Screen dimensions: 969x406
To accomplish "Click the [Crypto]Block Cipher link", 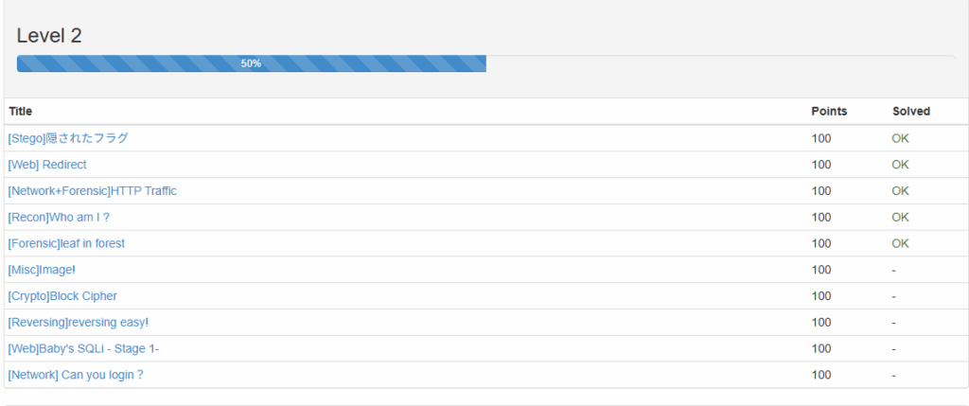I will [x=62, y=296].
